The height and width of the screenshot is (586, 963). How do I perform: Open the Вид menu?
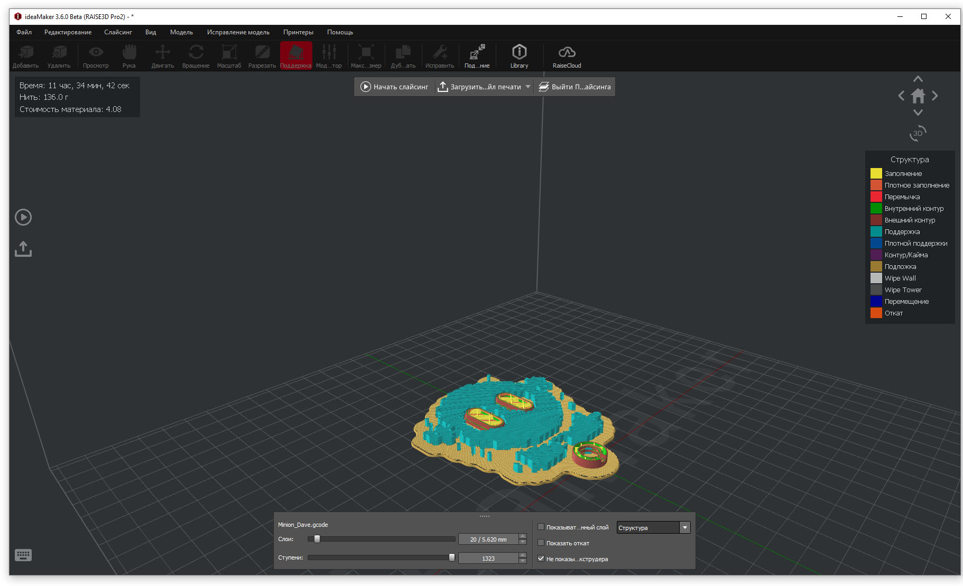point(151,32)
